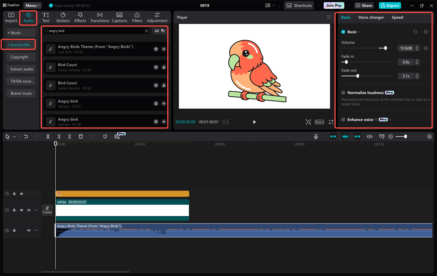The image size is (437, 276).
Task: Start a voiceover recording with the microphone icon
Action: click(316, 136)
